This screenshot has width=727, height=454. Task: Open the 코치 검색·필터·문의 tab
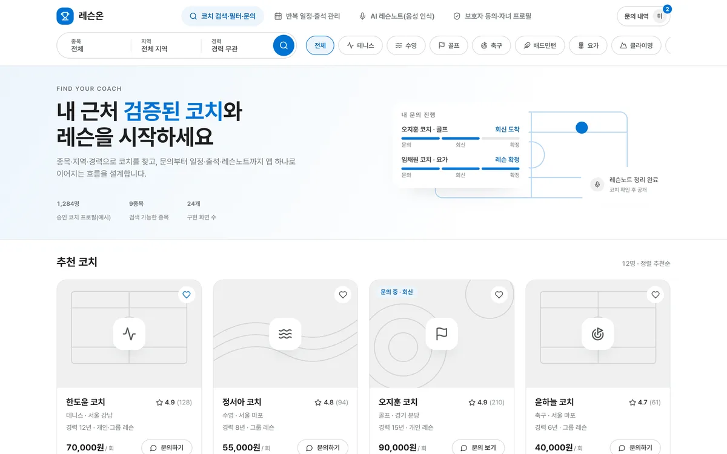pos(222,16)
